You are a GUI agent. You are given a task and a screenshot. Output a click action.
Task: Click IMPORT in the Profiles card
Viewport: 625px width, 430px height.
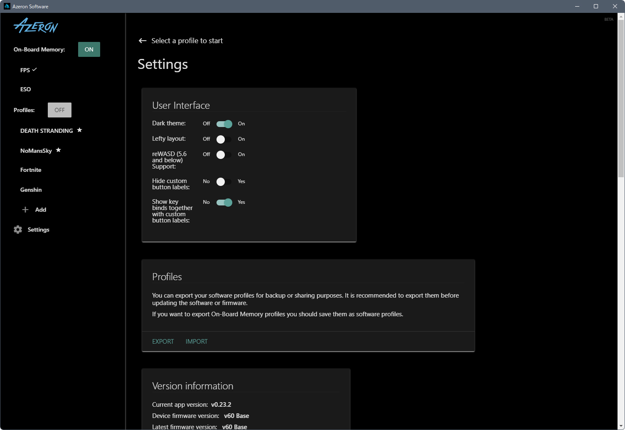tap(197, 342)
